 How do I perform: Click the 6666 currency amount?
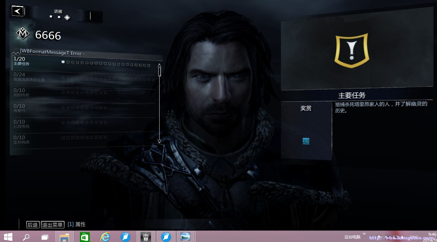pos(48,35)
